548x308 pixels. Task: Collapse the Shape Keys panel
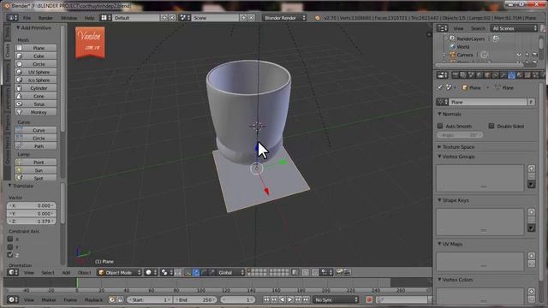point(439,200)
